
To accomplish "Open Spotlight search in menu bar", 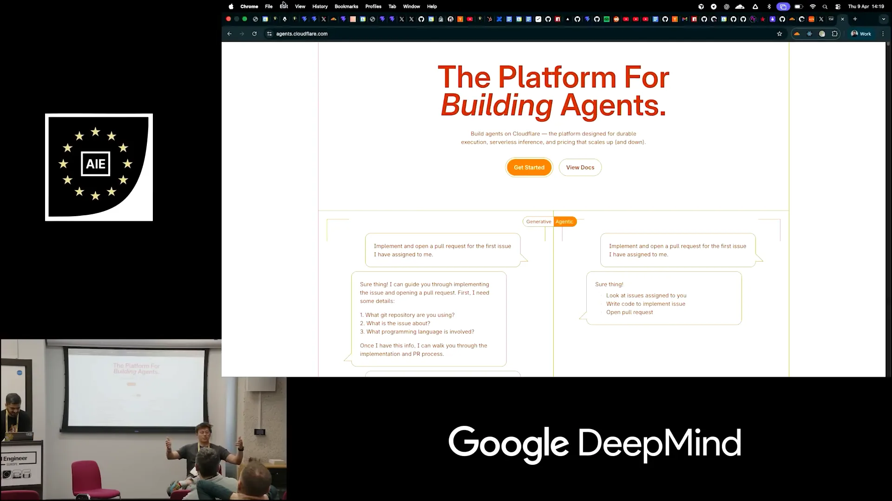I will click(x=825, y=6).
